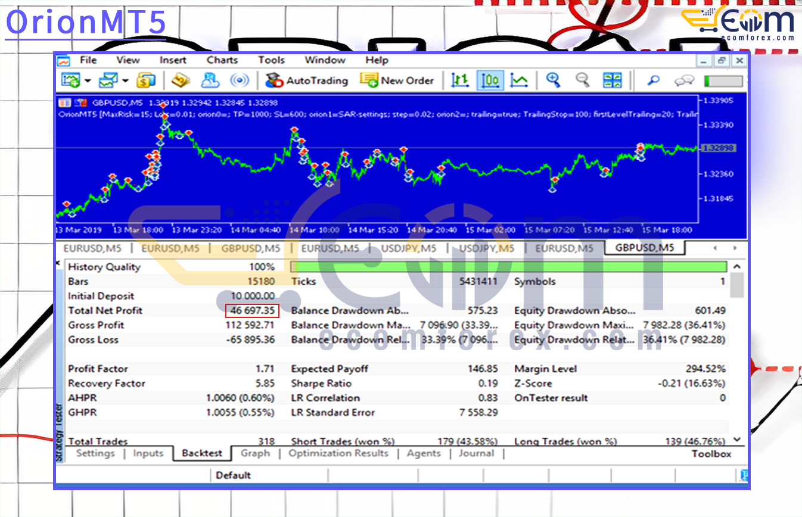
Task: Open the View menu
Action: pos(128,60)
